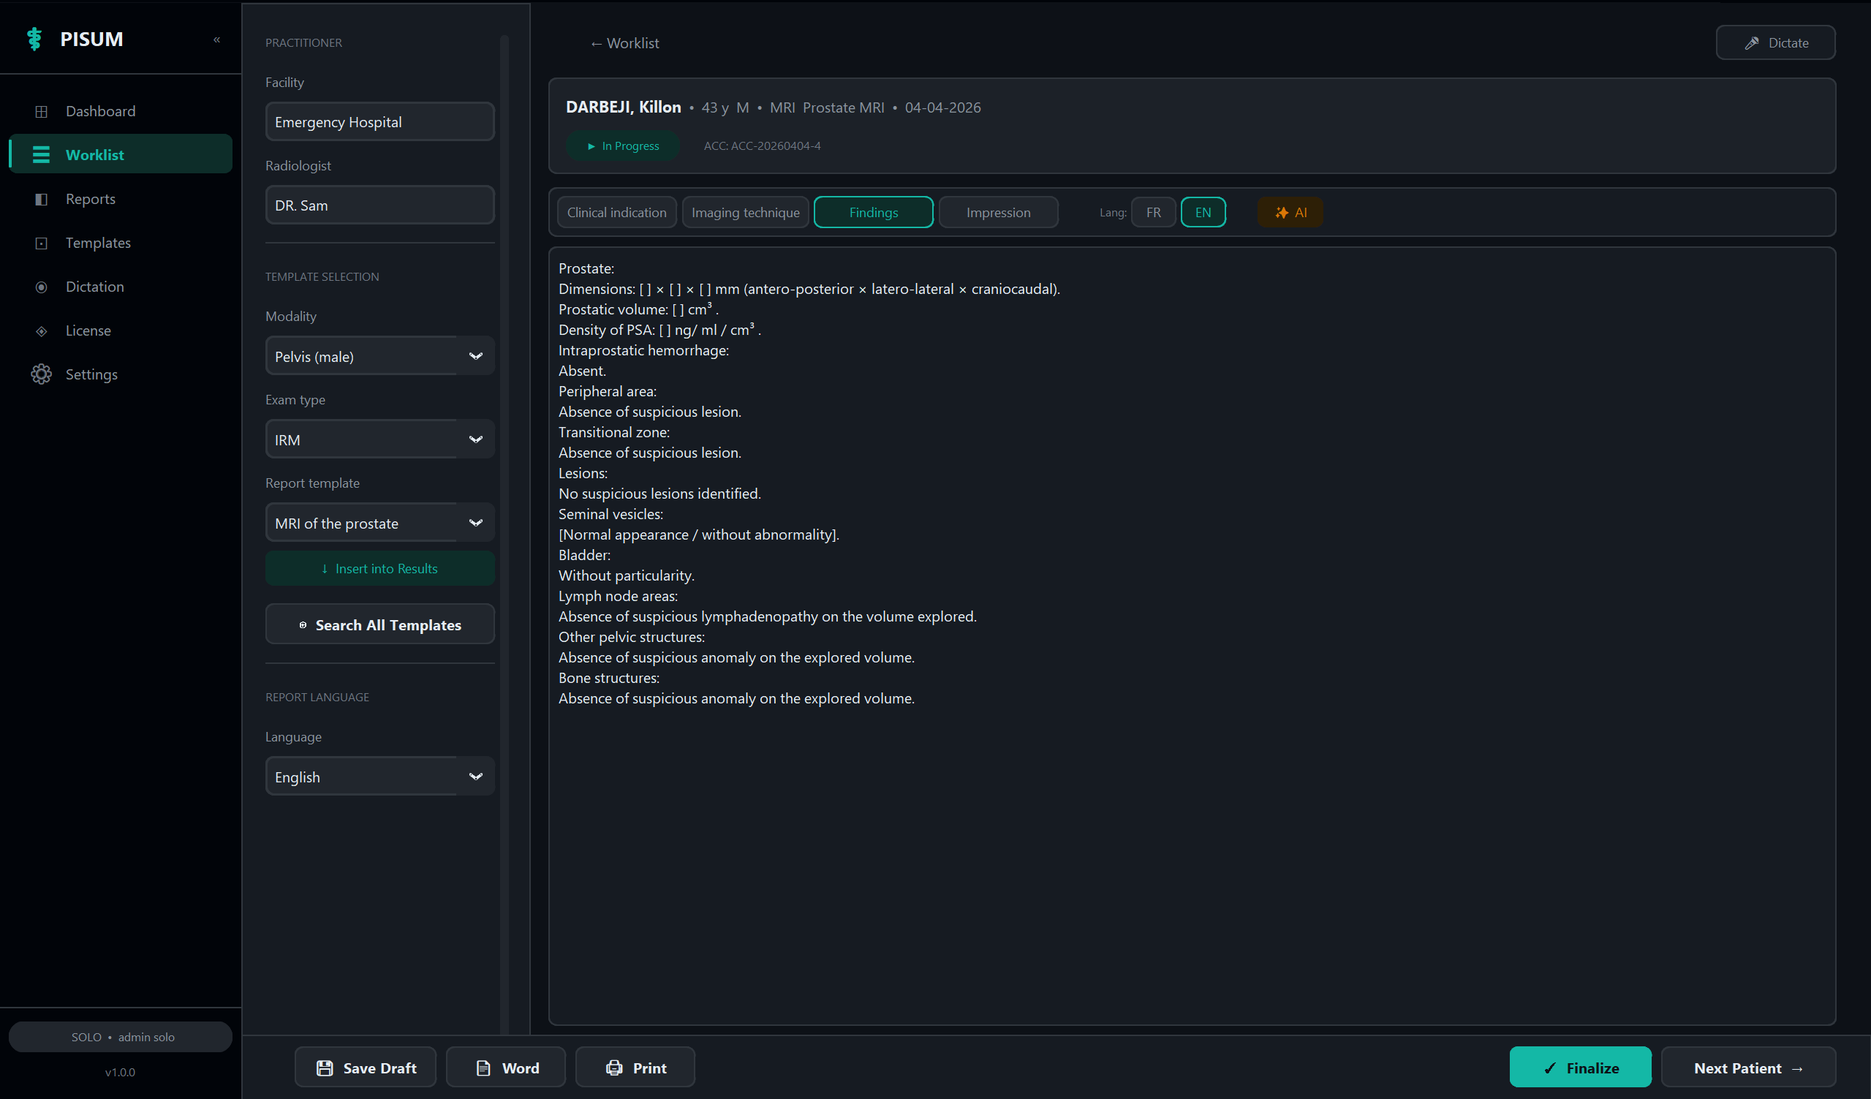Select the EN language toggle

(1202, 212)
